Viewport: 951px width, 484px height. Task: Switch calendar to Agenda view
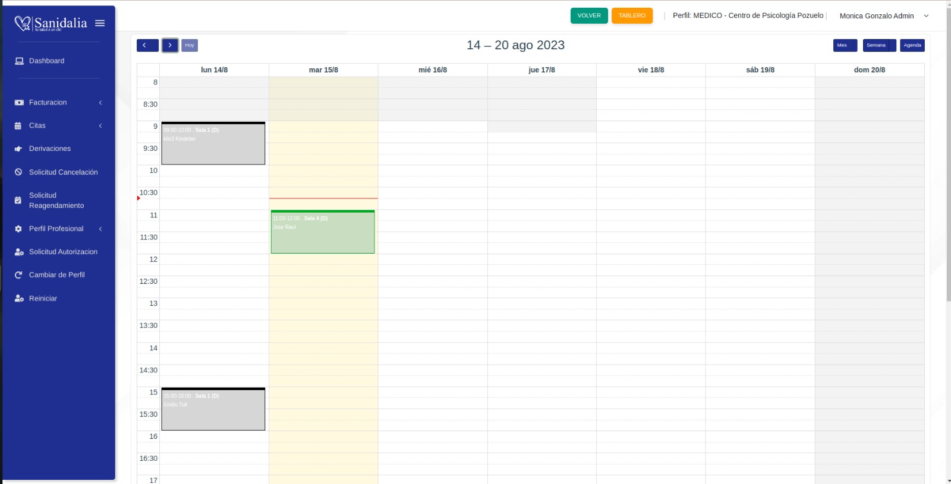[x=912, y=45]
